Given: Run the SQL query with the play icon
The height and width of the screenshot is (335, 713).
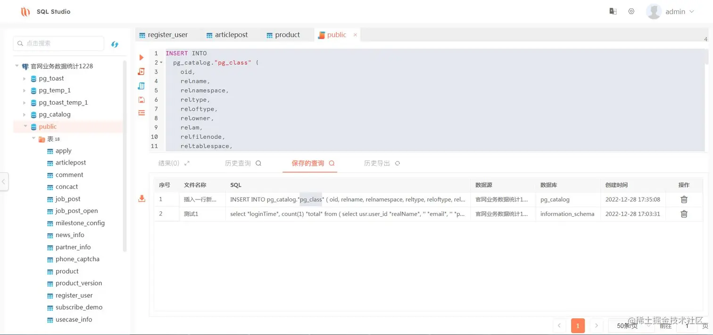Looking at the screenshot, I should point(141,57).
